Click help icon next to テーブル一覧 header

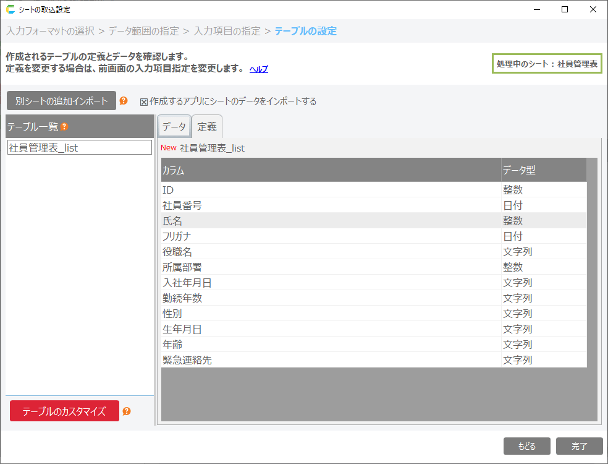tap(64, 127)
